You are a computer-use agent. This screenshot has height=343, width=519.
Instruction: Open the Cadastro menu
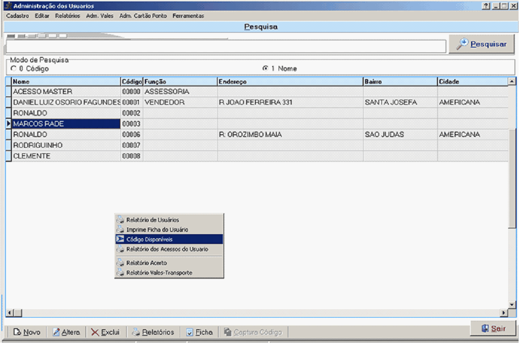pyautogui.click(x=18, y=16)
